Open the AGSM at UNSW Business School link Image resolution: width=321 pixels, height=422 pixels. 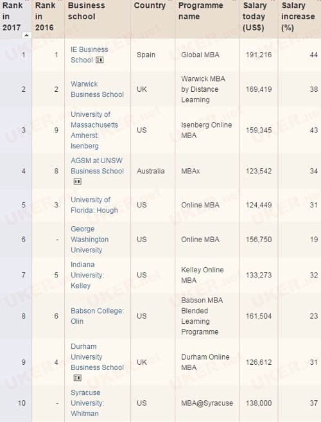click(97, 166)
